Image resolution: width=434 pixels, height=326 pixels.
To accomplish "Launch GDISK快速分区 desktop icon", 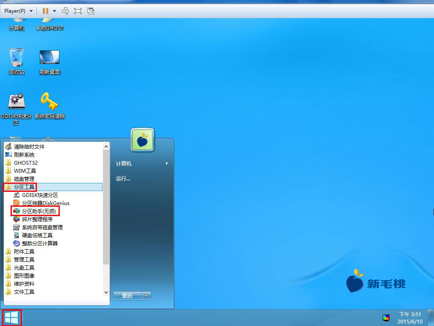I will pos(17,109).
